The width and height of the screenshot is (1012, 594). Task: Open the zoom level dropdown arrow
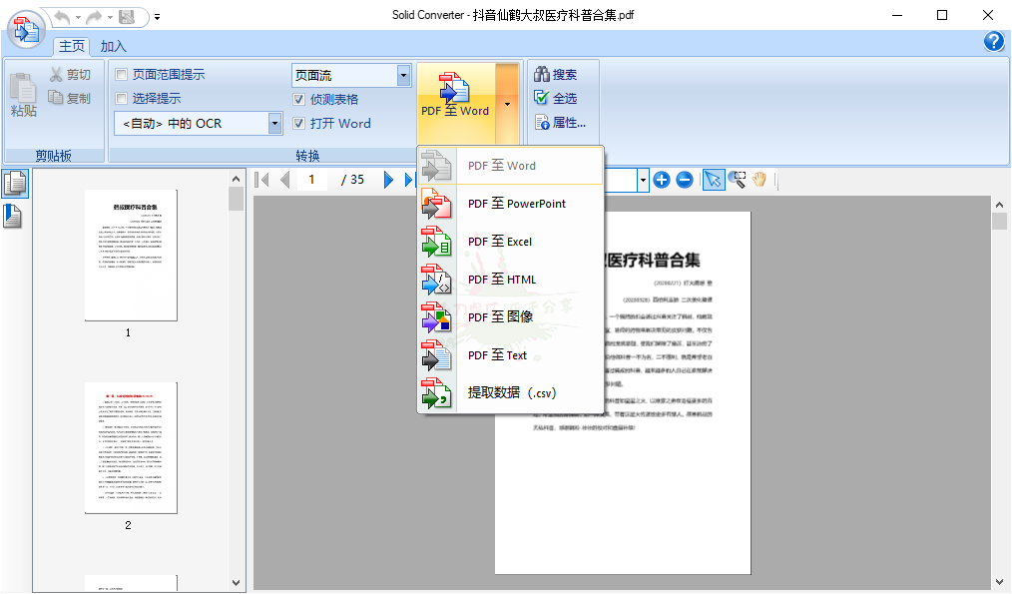[643, 180]
